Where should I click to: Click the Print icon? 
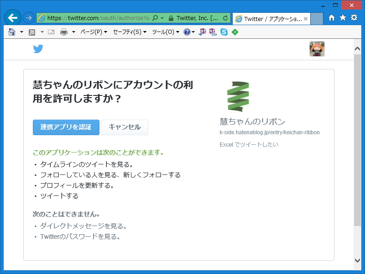63,32
